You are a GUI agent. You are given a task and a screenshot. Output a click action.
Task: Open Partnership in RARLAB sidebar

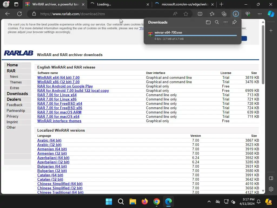coord(16,110)
